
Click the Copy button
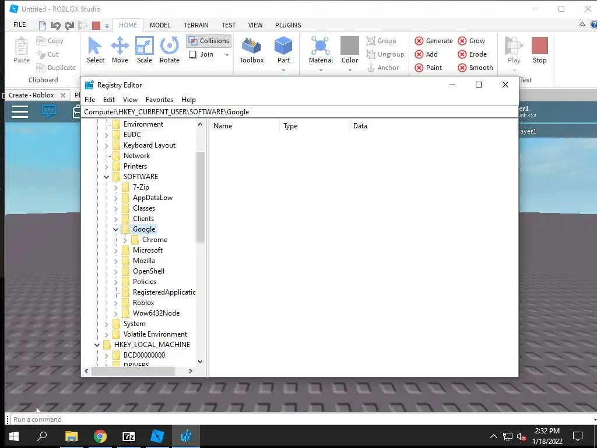50,41
